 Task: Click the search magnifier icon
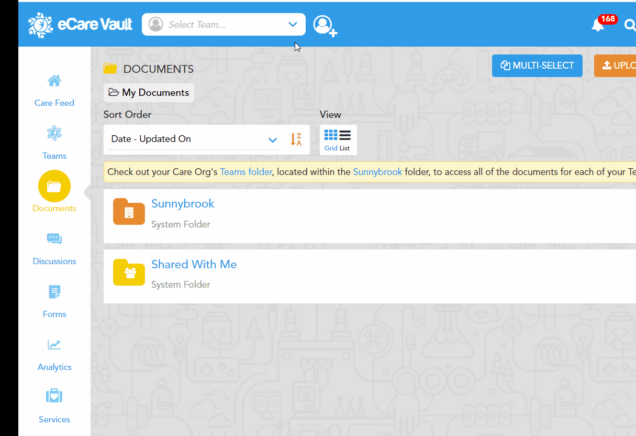point(630,25)
